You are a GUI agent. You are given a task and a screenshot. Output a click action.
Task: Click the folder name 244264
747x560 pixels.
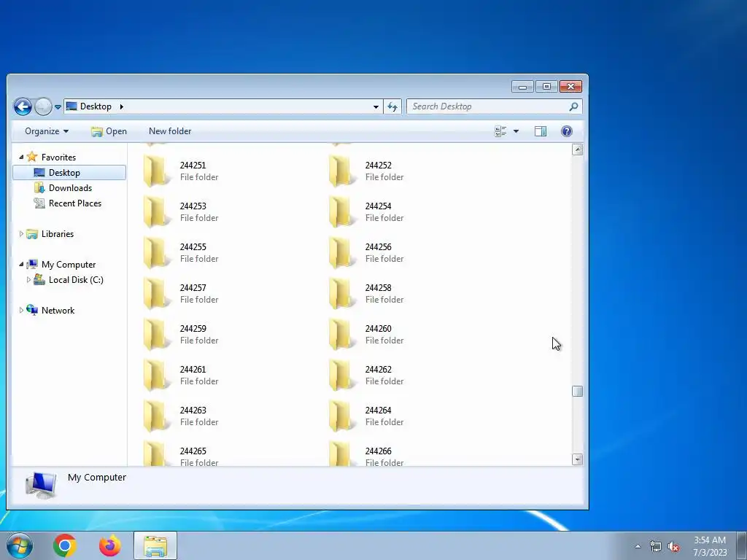pos(379,411)
